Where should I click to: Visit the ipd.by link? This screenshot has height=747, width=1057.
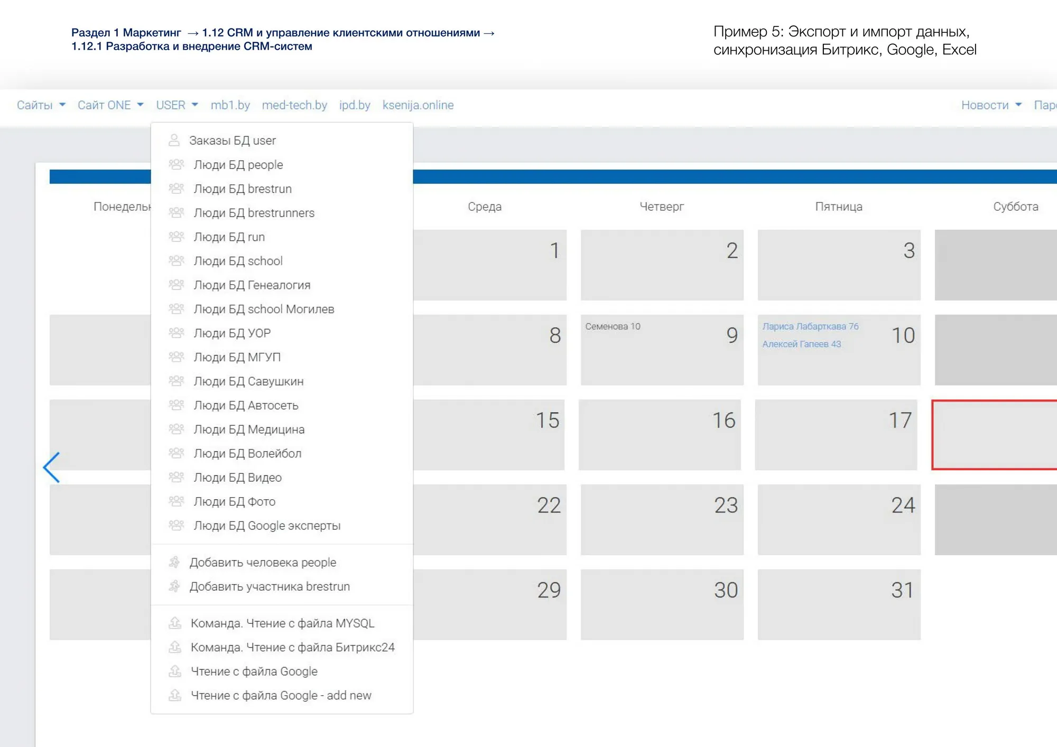coord(355,105)
